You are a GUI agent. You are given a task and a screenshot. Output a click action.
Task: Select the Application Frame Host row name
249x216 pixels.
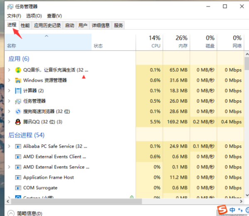click(49, 177)
